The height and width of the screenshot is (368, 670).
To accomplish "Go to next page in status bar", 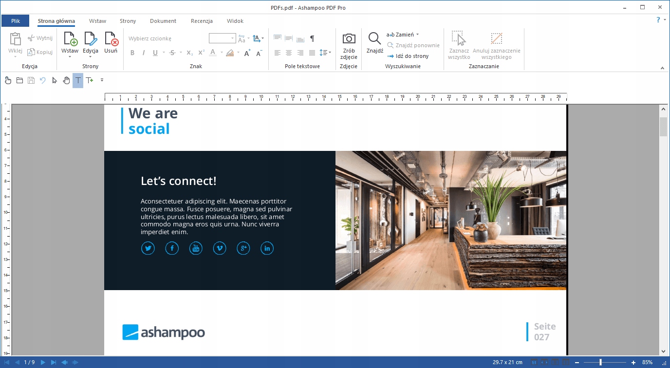I will 43,362.
